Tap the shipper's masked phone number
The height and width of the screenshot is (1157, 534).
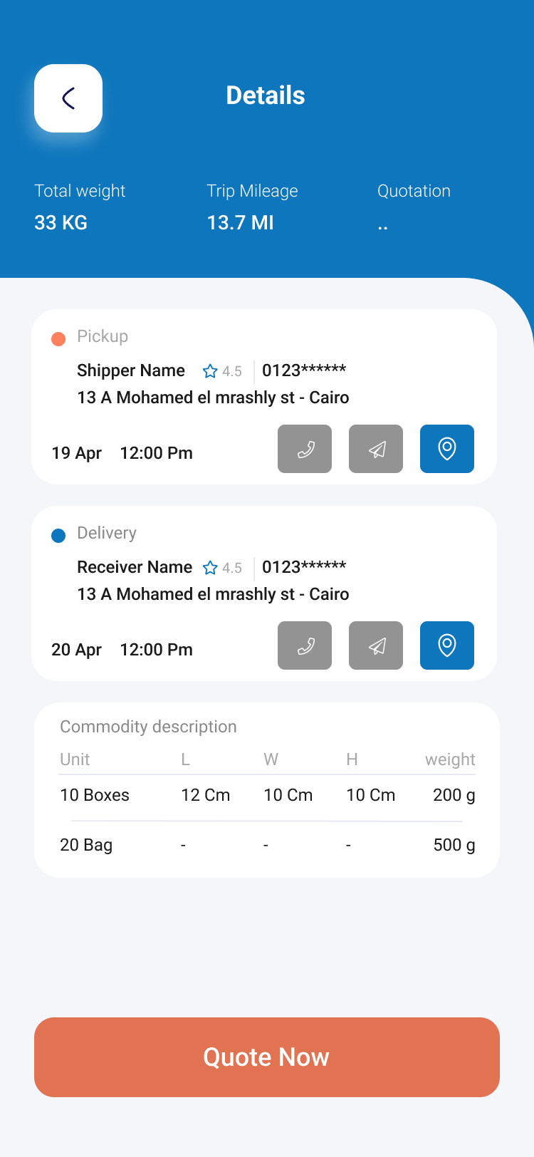point(304,370)
